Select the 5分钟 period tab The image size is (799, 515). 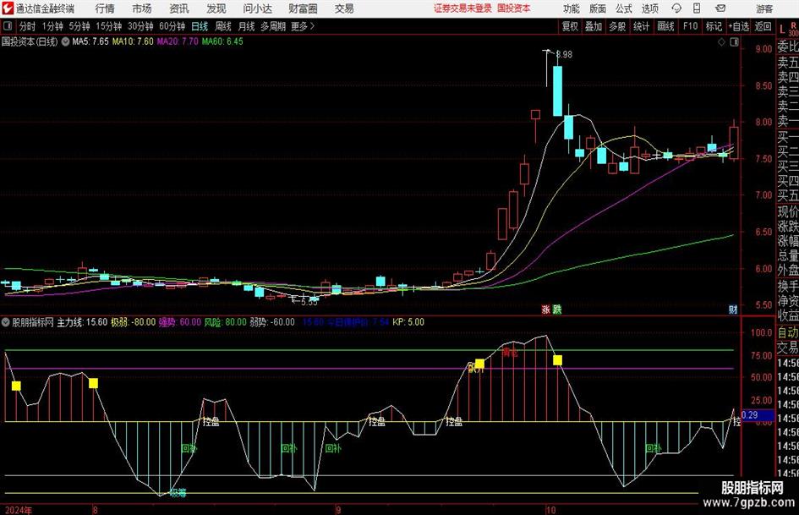pyautogui.click(x=79, y=26)
